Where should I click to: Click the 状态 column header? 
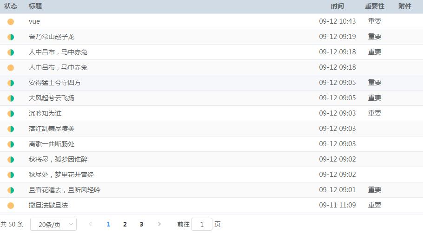11,6
